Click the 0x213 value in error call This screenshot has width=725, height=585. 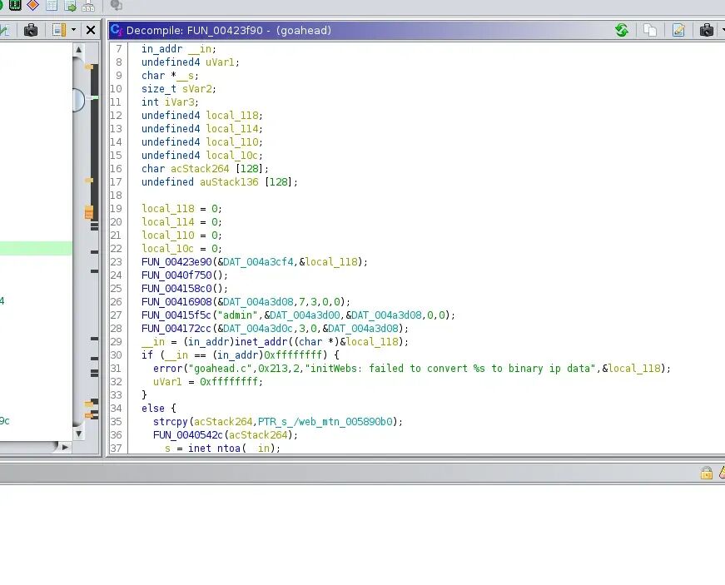[273, 369]
